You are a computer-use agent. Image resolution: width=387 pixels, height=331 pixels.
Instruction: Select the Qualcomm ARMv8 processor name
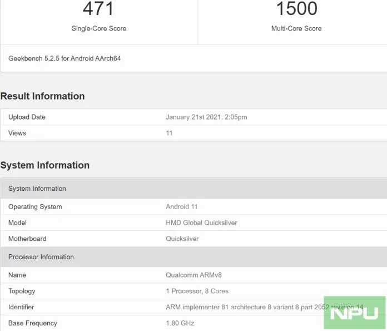point(193,275)
